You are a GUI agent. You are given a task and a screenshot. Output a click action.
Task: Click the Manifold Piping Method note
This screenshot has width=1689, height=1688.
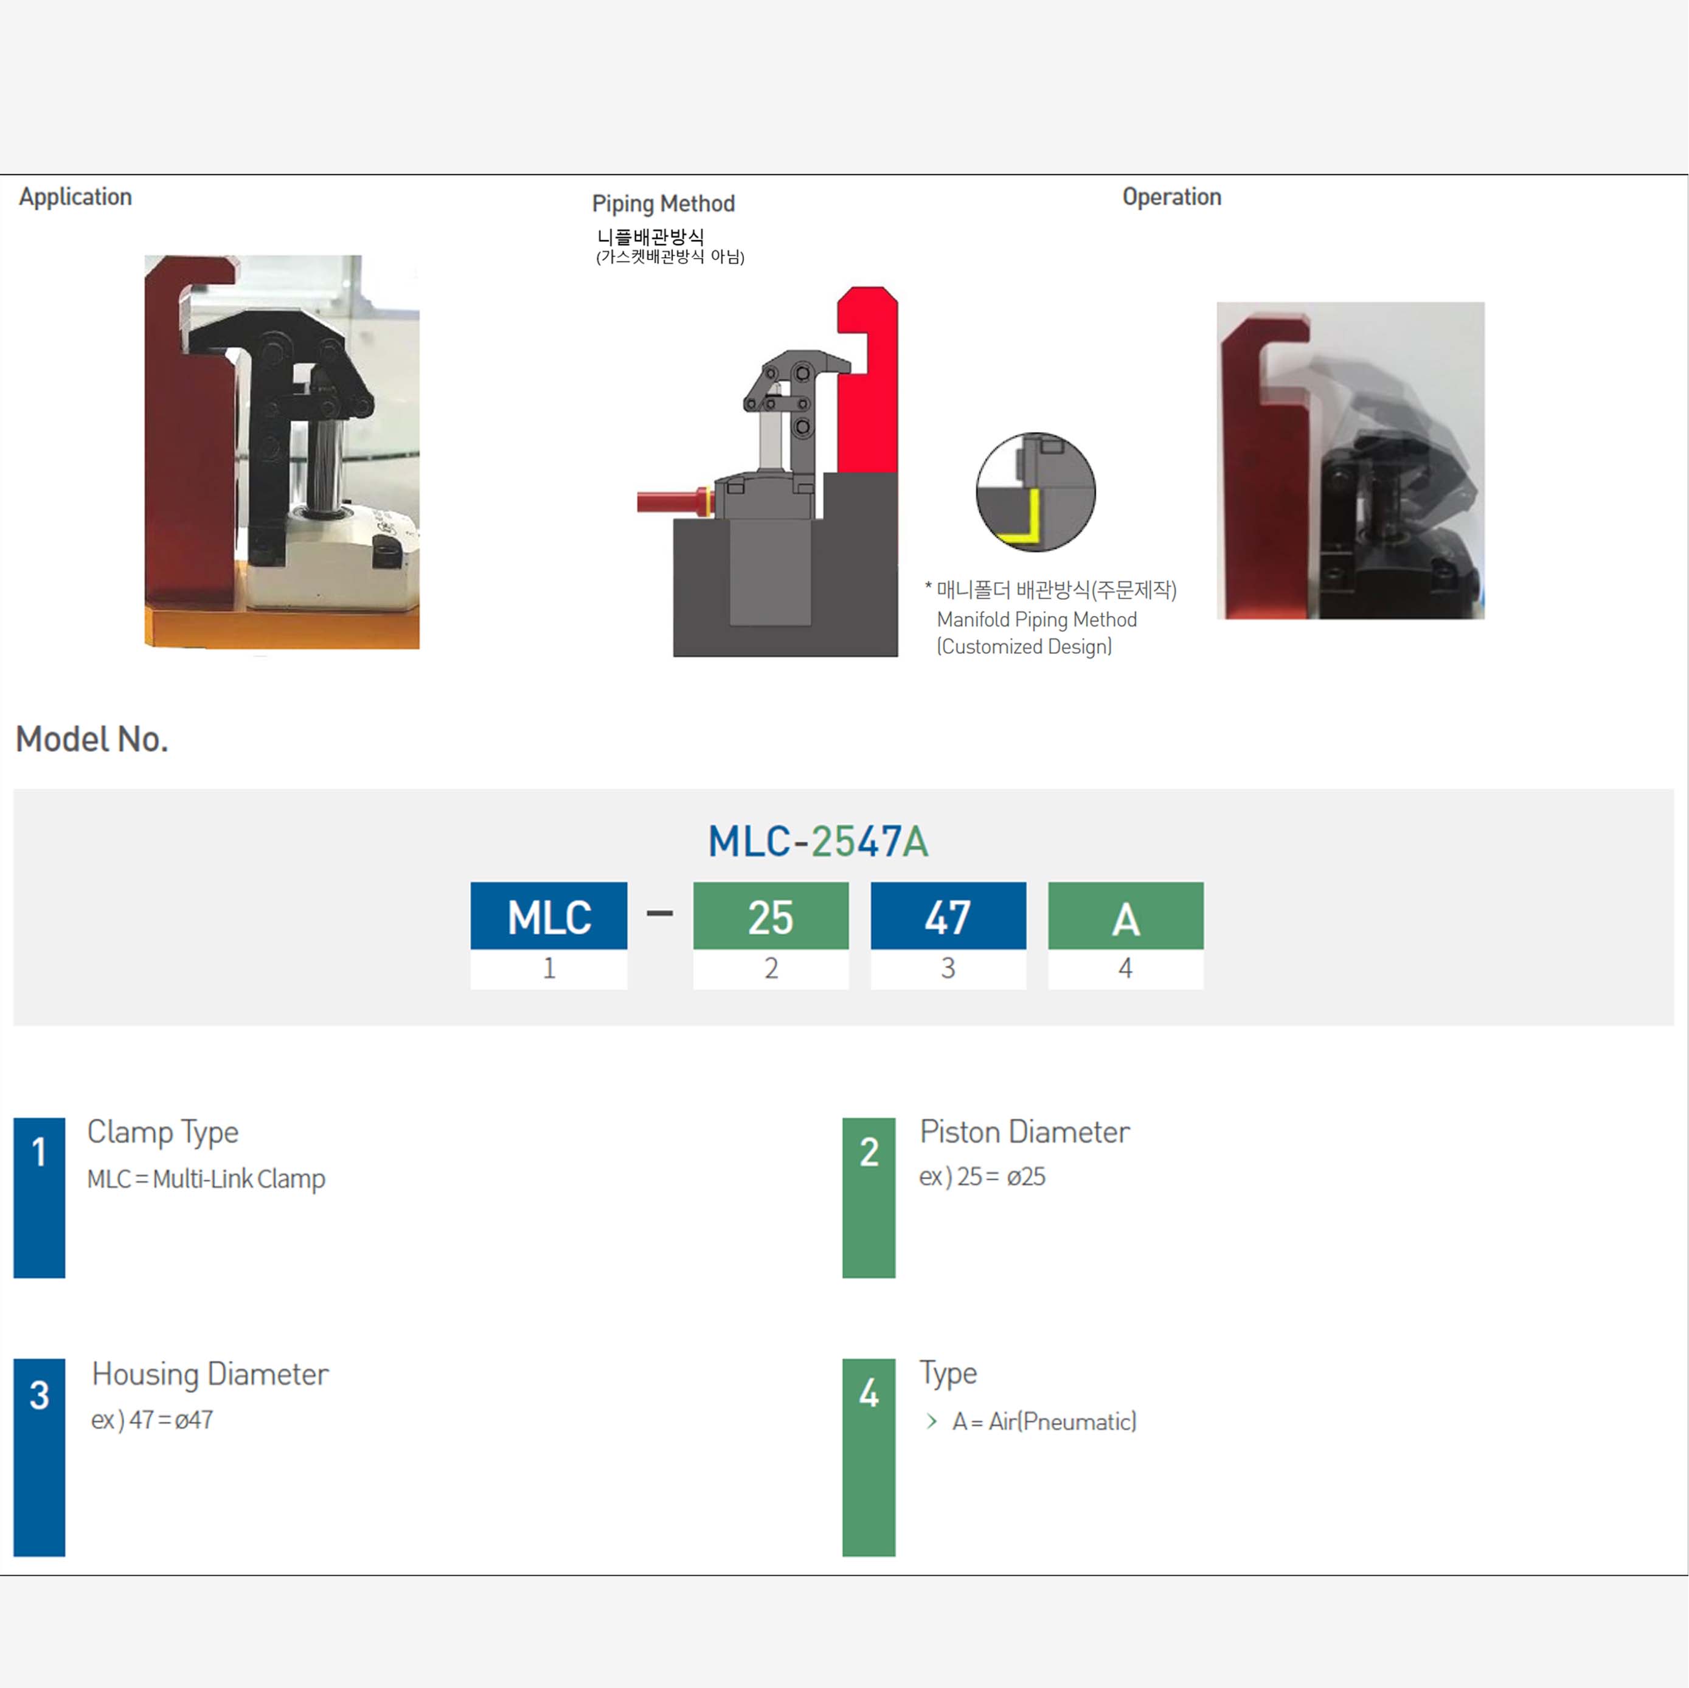click(1036, 620)
